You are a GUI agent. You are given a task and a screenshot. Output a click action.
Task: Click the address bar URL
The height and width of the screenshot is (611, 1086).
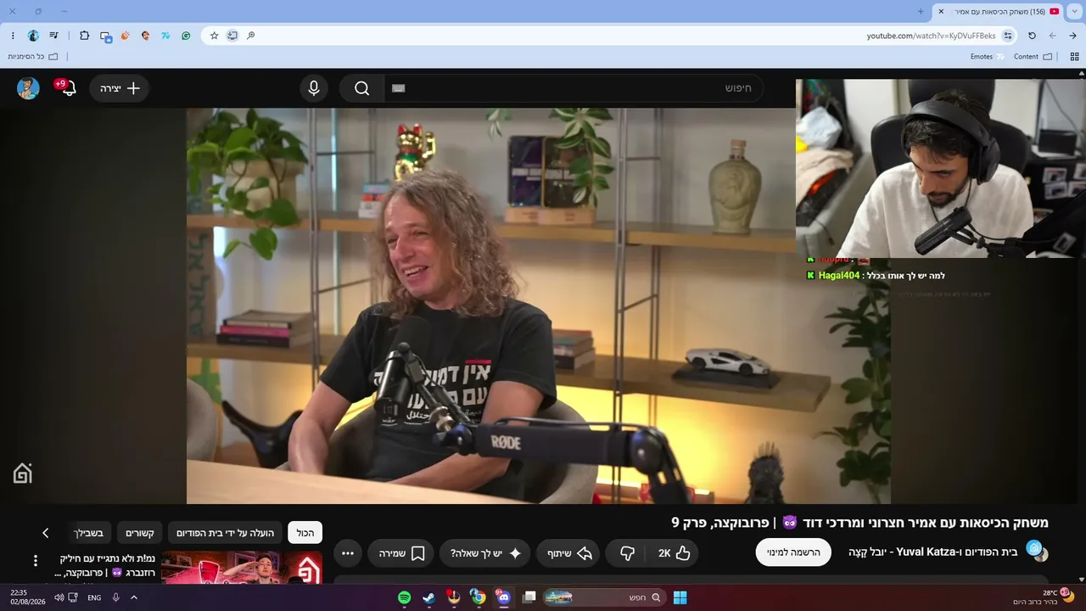pyautogui.click(x=931, y=36)
